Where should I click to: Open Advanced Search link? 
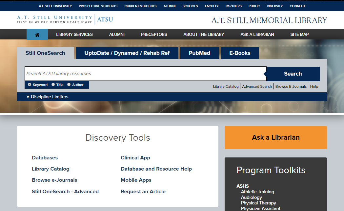click(257, 86)
